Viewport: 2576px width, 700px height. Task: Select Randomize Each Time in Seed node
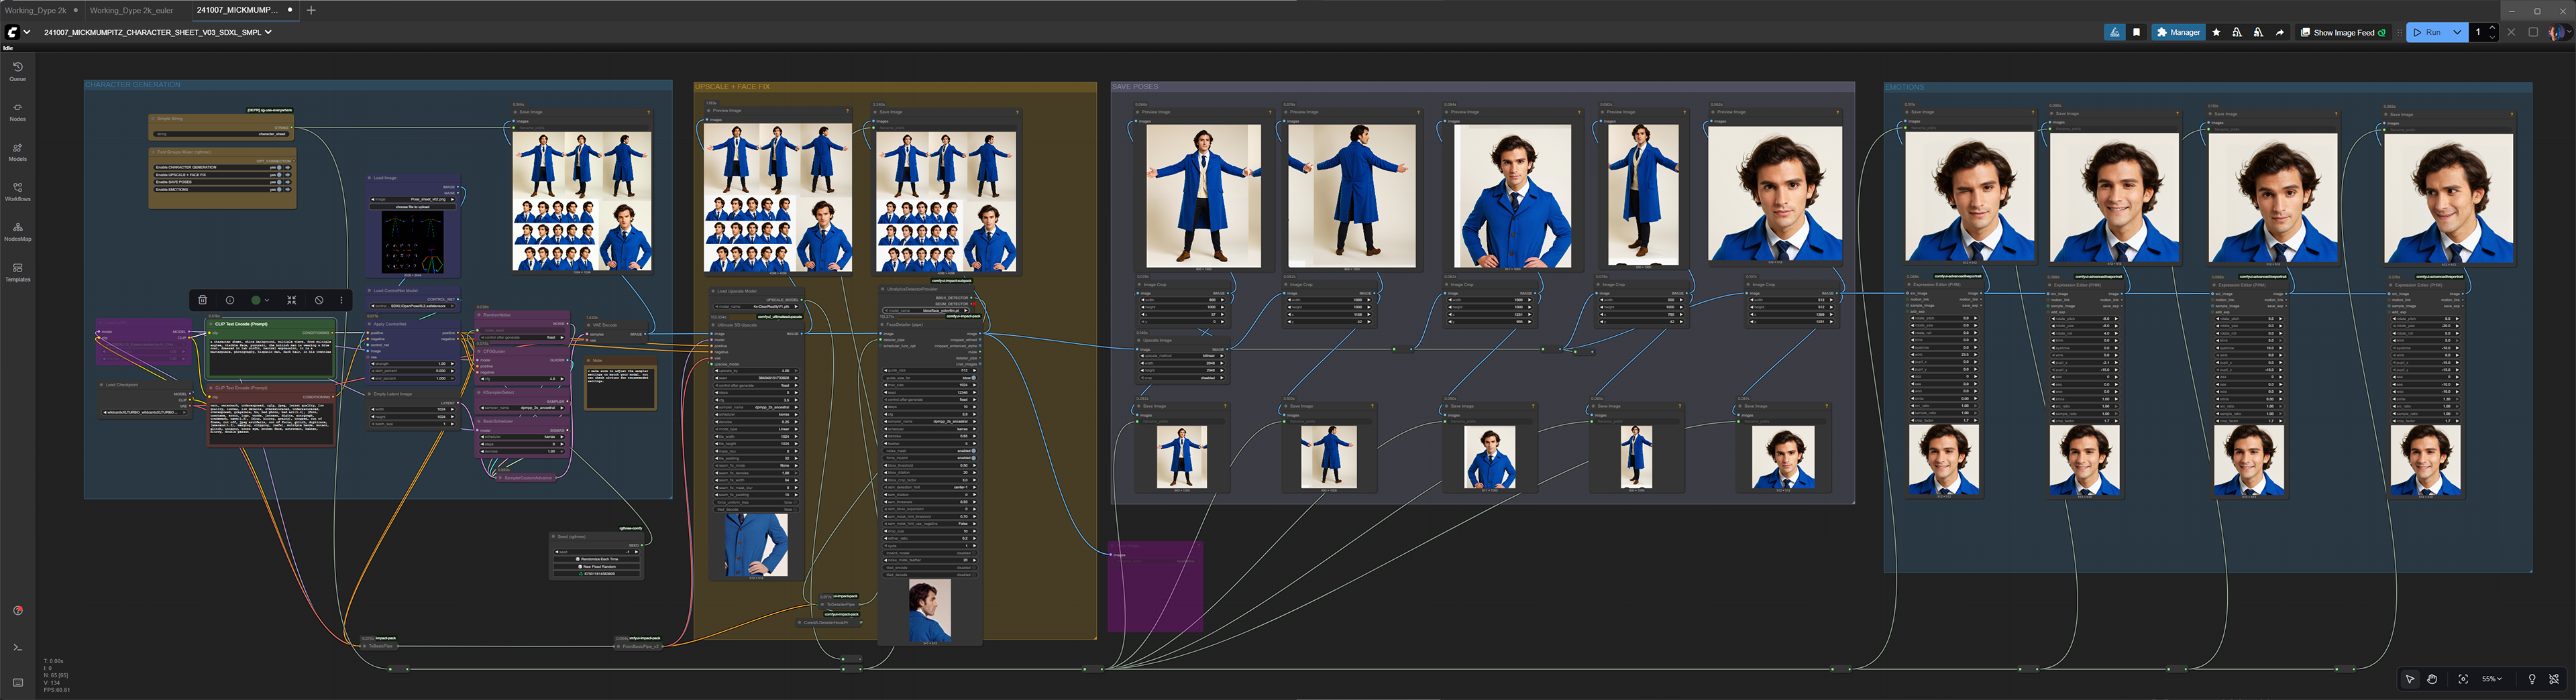[x=597, y=559]
